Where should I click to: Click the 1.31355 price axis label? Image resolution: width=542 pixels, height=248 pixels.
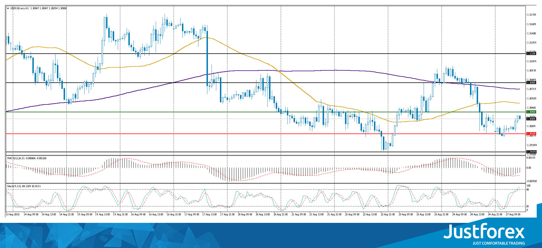pyautogui.click(x=532, y=43)
